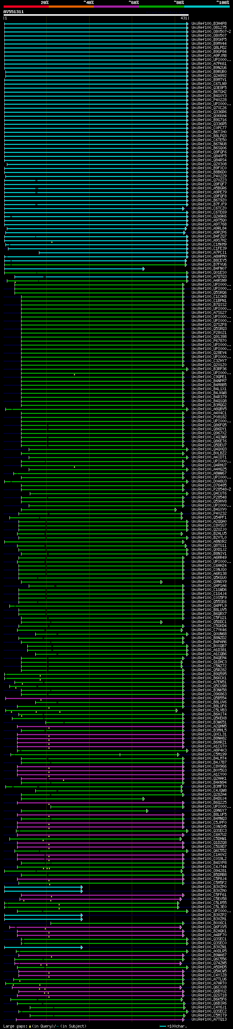Click the 431 query end position marker

[x=184, y=18]
